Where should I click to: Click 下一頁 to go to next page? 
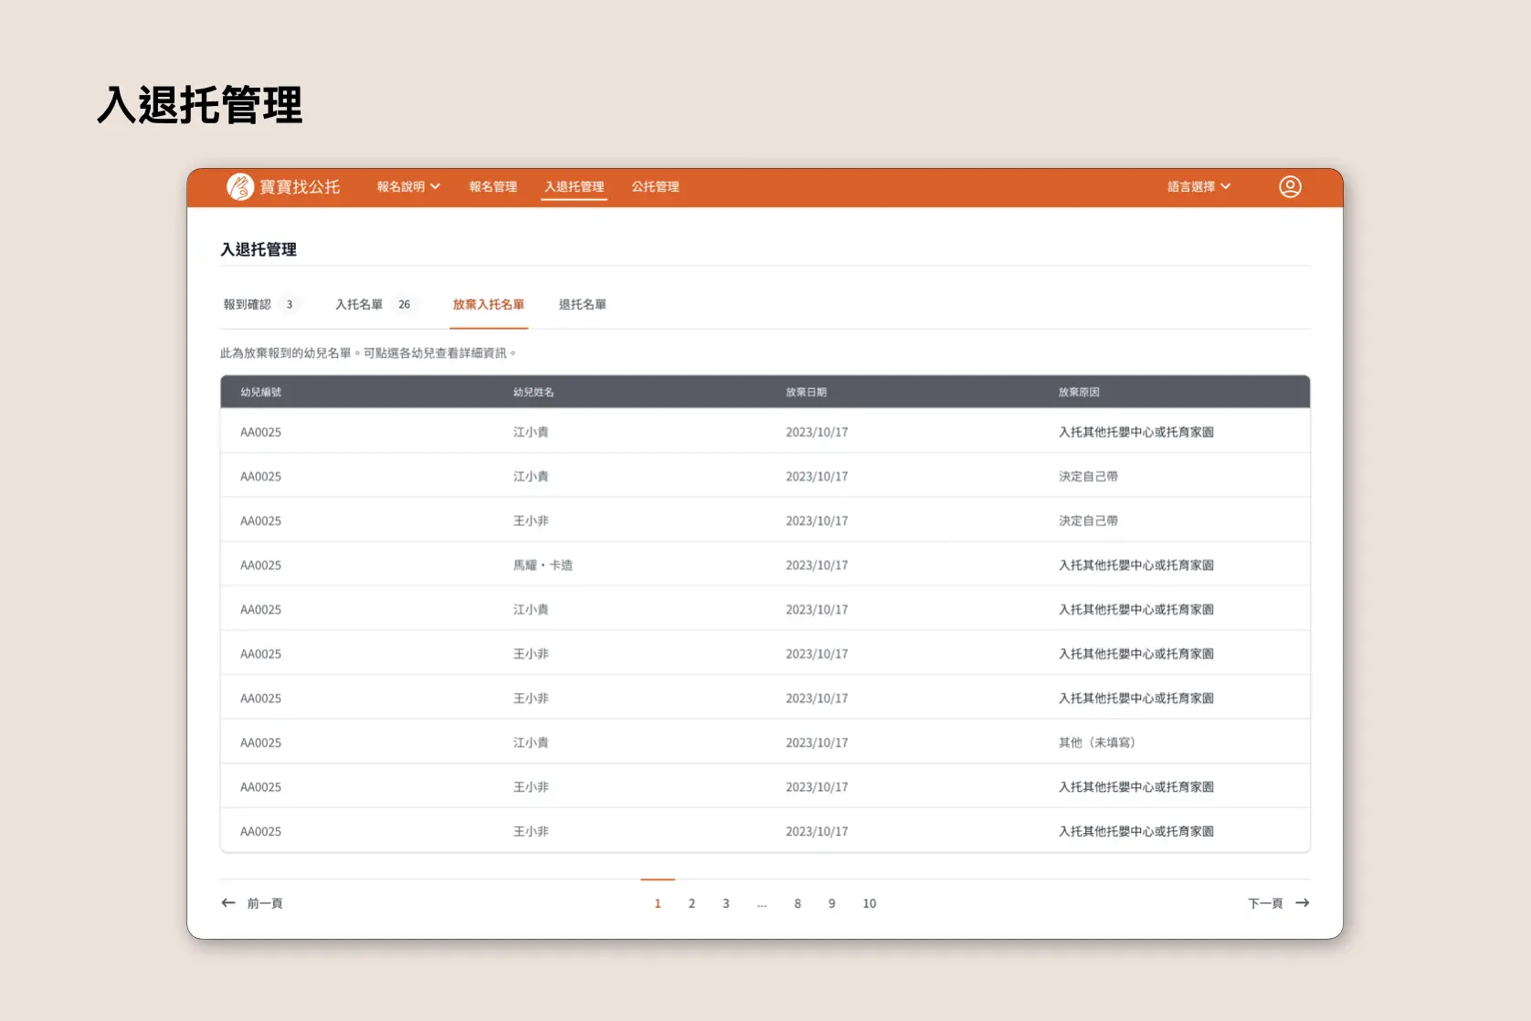click(1265, 903)
